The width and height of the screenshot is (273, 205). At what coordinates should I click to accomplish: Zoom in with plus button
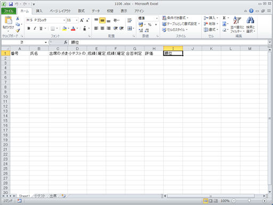[x=264, y=201]
